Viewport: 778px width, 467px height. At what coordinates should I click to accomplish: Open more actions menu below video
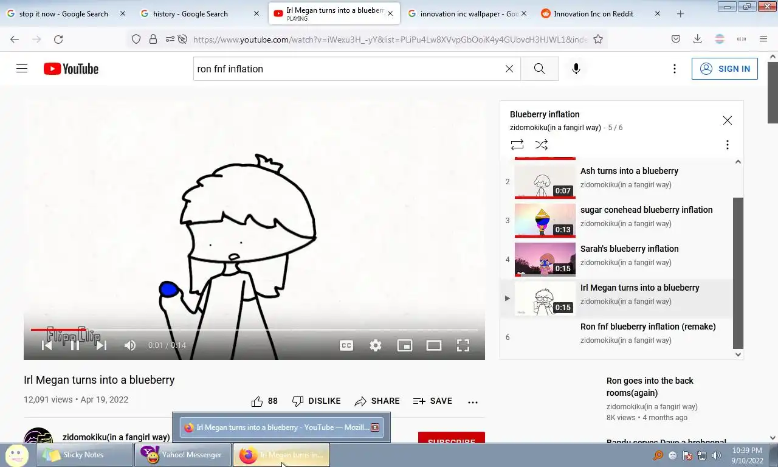click(x=473, y=402)
